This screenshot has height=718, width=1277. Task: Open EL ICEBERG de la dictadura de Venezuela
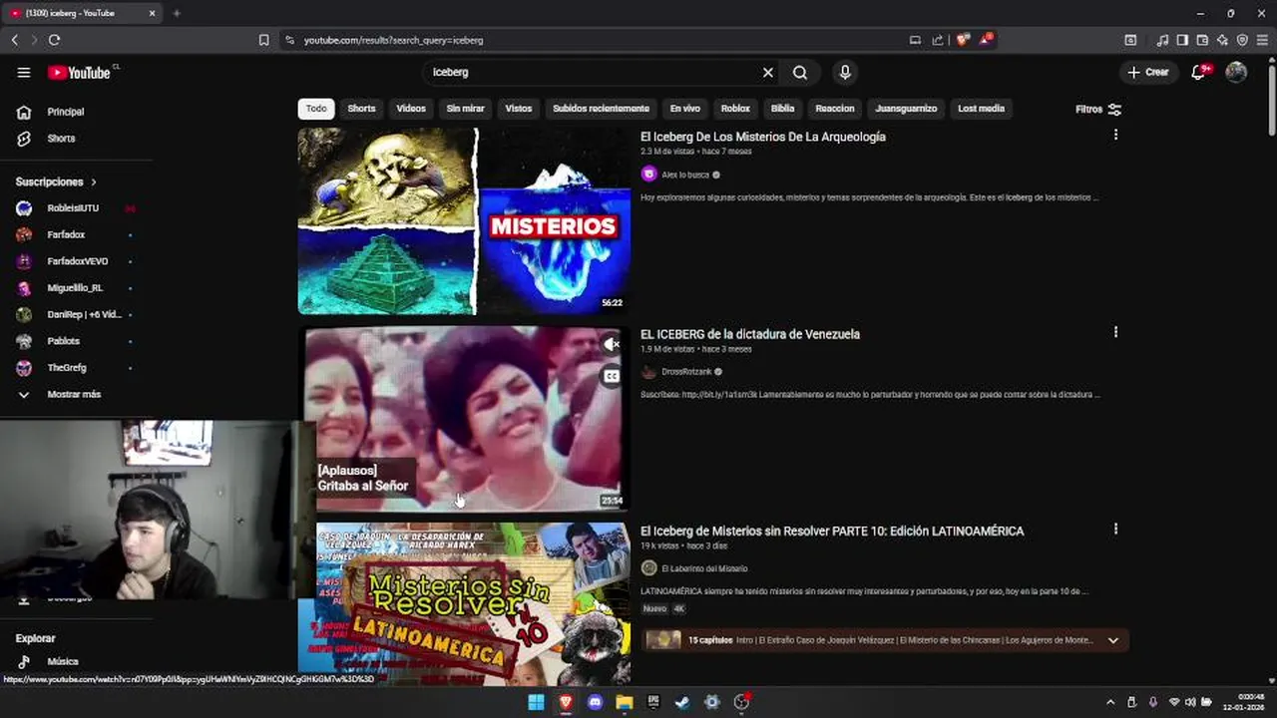pos(750,334)
